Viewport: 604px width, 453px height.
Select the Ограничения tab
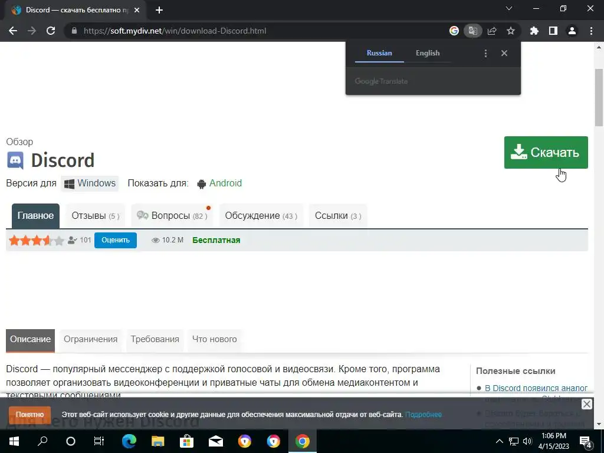[x=90, y=339]
